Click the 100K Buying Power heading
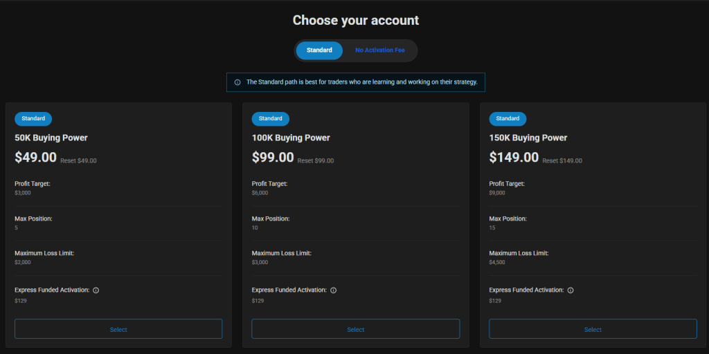The width and height of the screenshot is (709, 354). (x=291, y=138)
